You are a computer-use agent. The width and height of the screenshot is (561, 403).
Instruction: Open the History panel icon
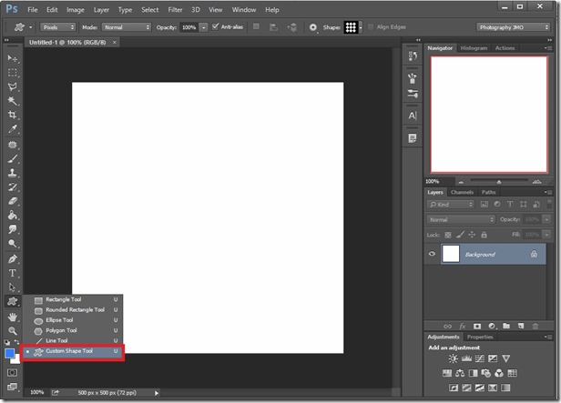[x=413, y=56]
